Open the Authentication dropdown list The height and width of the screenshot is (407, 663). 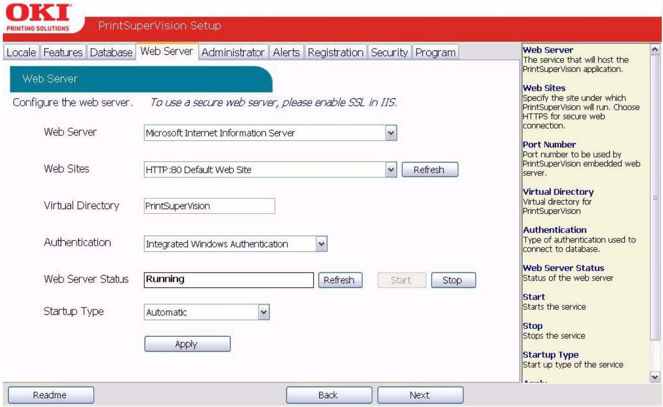pyautogui.click(x=321, y=244)
